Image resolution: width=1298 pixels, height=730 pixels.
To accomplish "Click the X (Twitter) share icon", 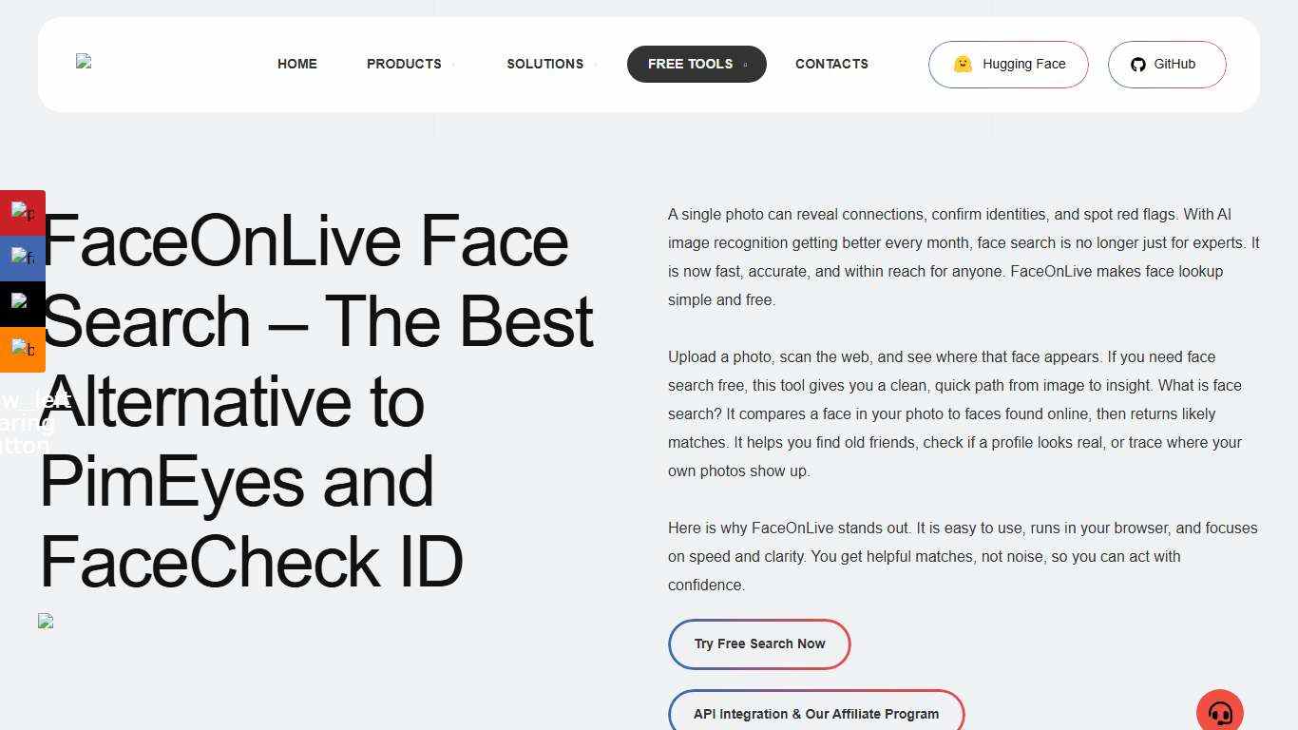I will (x=23, y=303).
